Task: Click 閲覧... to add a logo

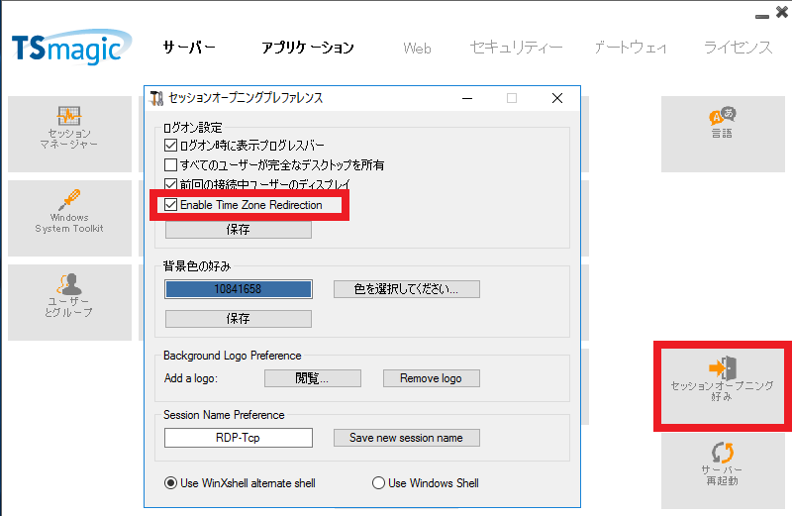Action: pos(313,378)
